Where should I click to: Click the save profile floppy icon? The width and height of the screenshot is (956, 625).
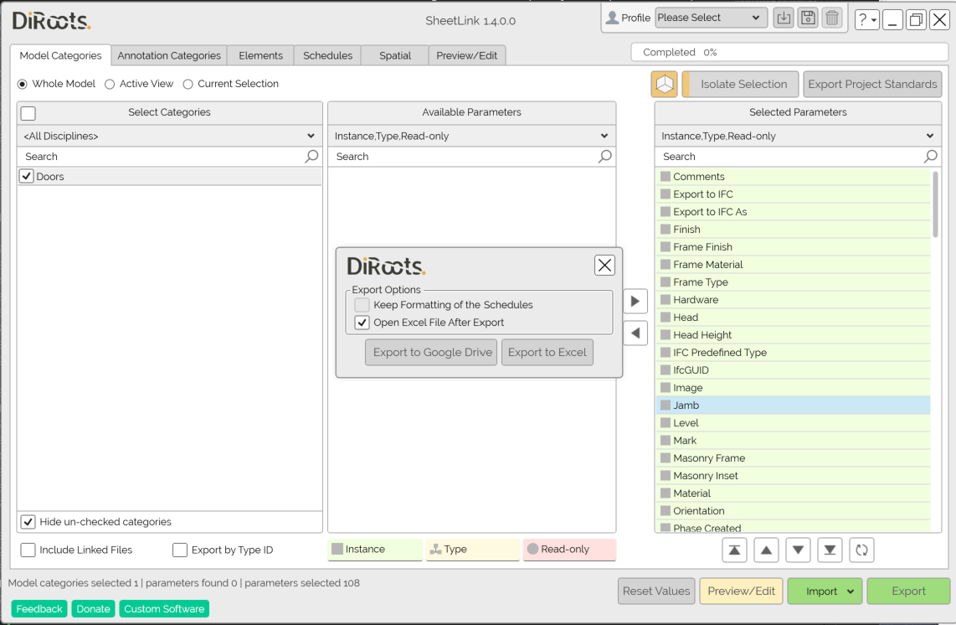808,18
